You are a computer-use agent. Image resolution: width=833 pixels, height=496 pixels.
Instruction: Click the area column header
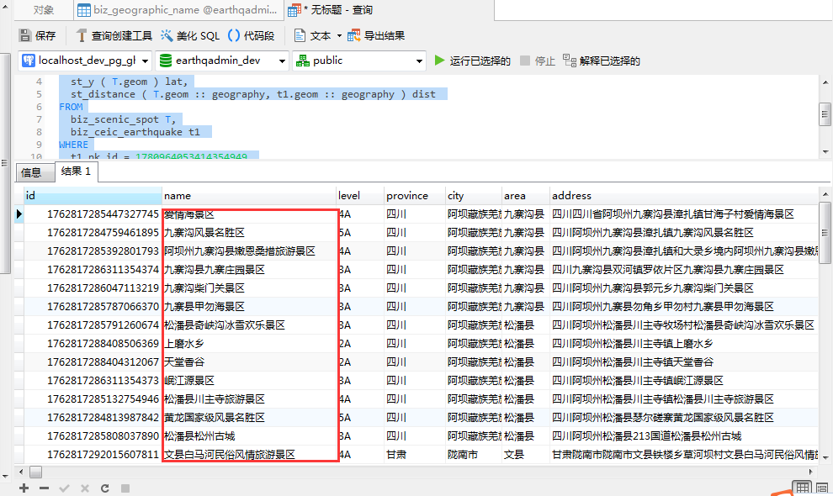coord(525,195)
